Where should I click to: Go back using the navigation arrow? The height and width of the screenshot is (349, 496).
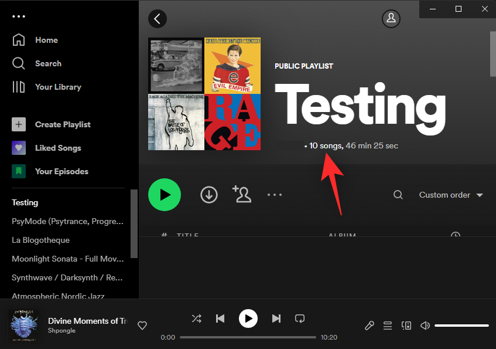point(157,18)
